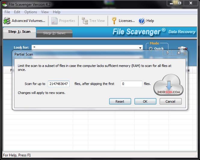Click the Properties toolbar icon
Image resolution: width=200 pixels, height=160 pixels.
click(x=54, y=21)
